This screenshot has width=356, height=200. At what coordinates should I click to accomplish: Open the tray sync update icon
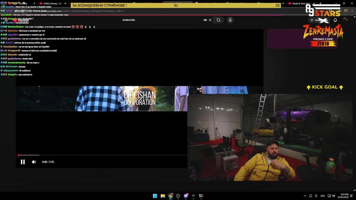click(310, 196)
